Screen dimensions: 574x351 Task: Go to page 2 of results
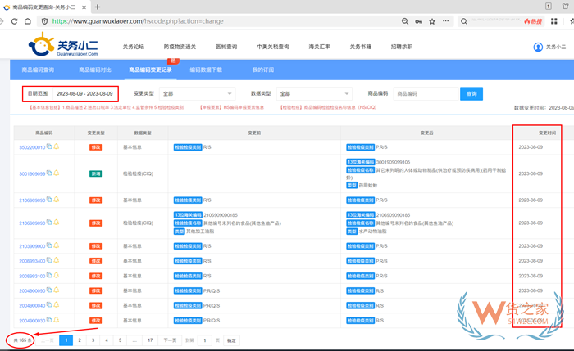coord(80,340)
